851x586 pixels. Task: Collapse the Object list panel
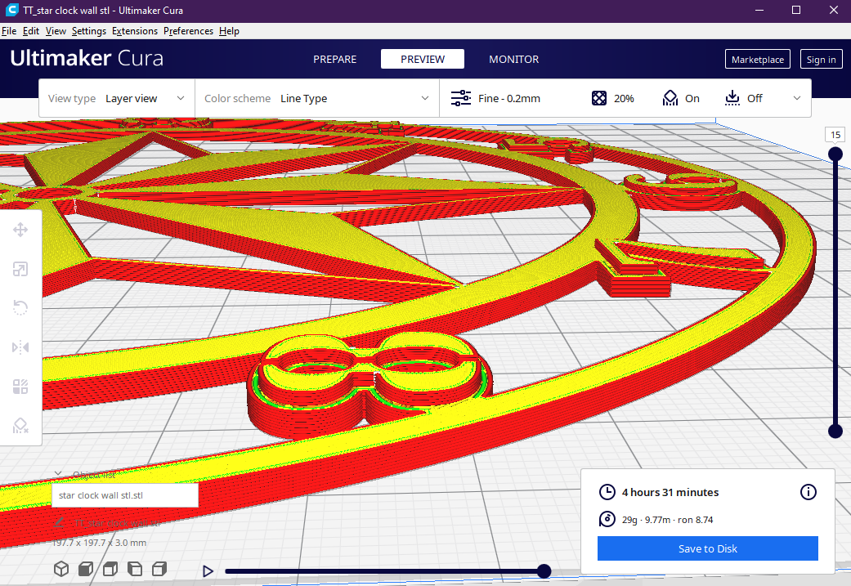[58, 474]
